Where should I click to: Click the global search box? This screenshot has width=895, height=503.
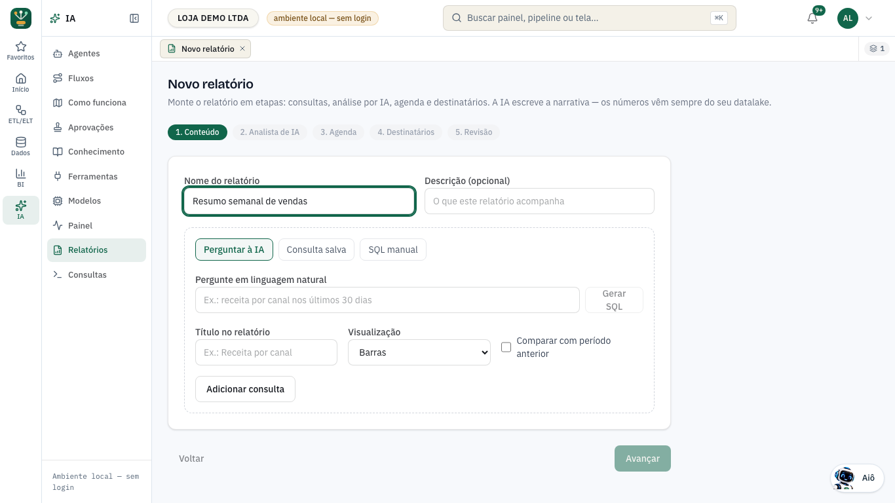coord(590,18)
